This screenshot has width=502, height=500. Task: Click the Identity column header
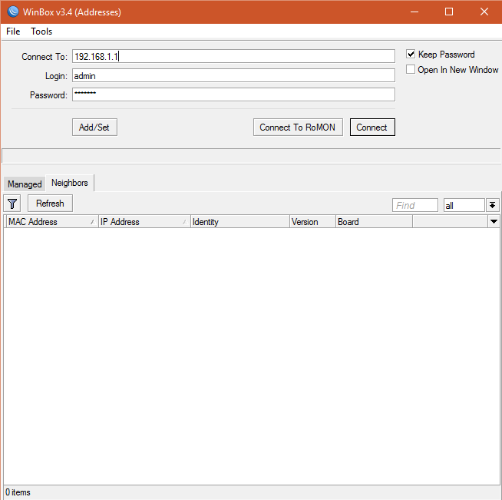tap(240, 222)
